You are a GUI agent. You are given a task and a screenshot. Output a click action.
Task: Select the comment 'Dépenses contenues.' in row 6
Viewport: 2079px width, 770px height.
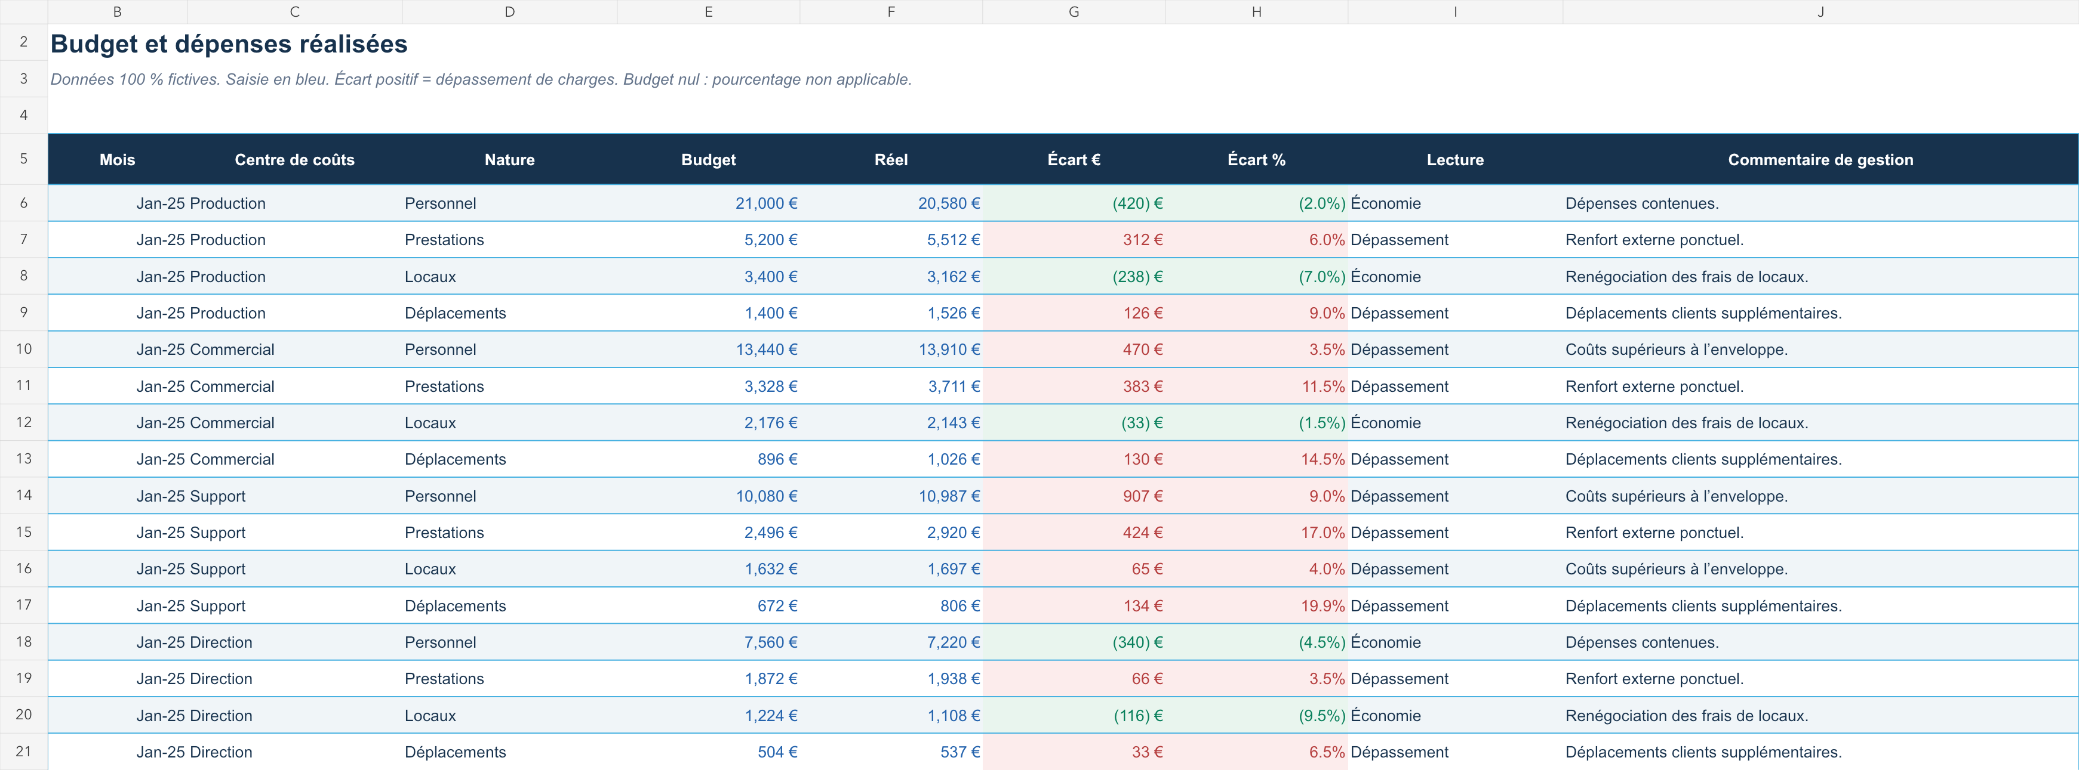pos(1641,203)
